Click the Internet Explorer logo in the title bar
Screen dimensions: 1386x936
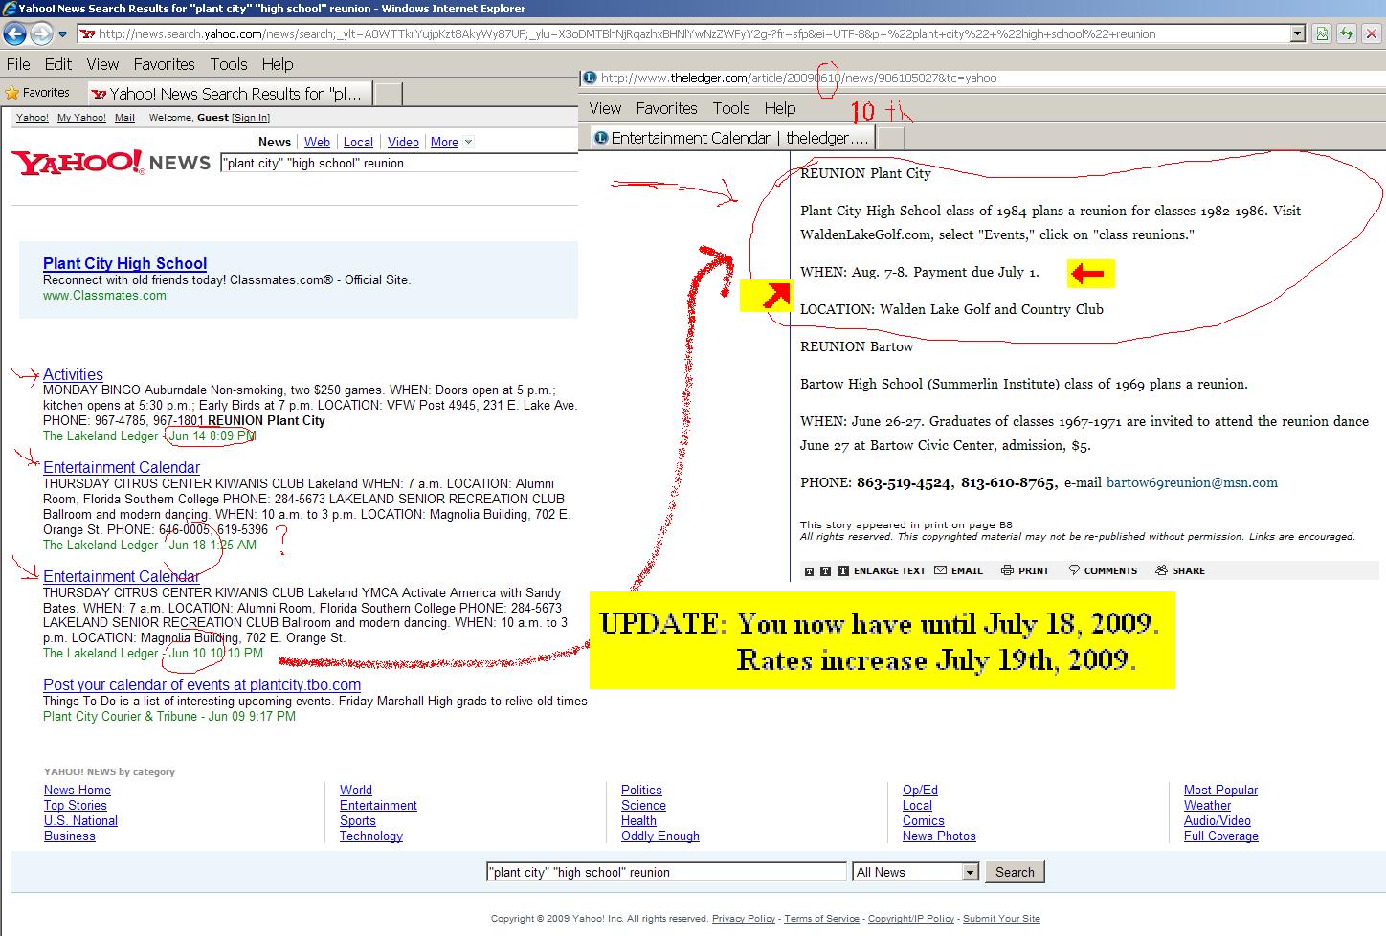(x=9, y=8)
